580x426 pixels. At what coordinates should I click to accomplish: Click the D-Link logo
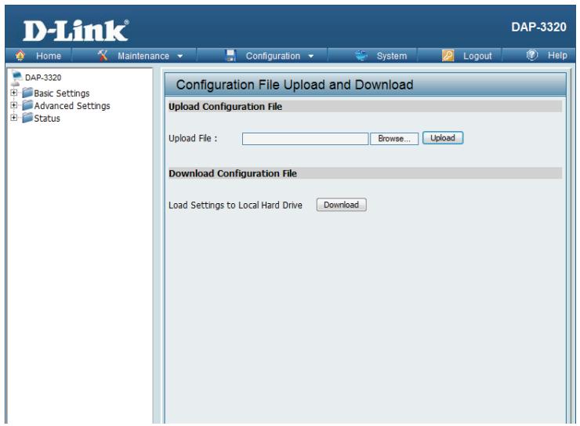(x=76, y=31)
